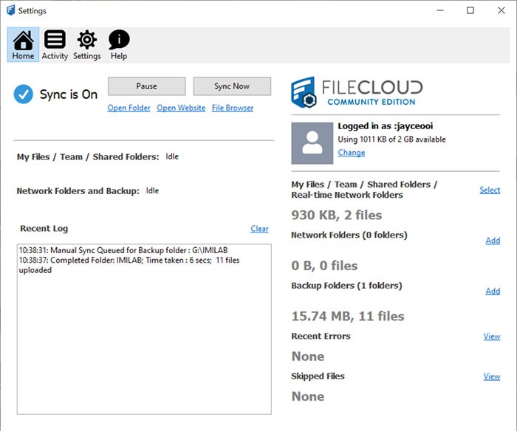The width and height of the screenshot is (517, 431).
Task: Add a network folder via Add link
Action: [493, 241]
